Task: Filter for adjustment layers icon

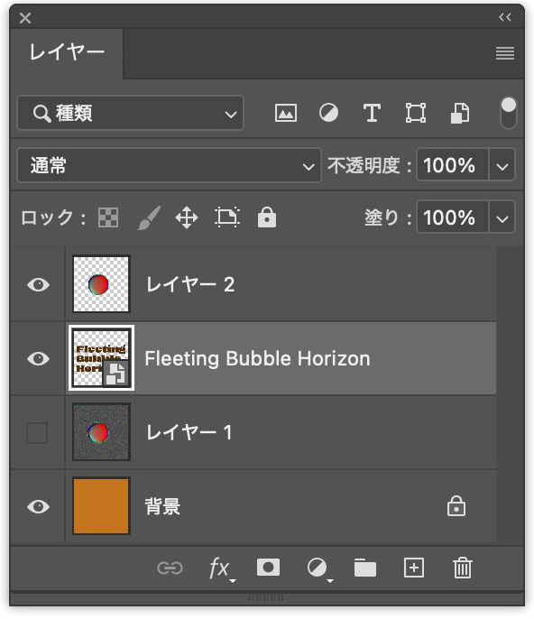Action: click(328, 114)
